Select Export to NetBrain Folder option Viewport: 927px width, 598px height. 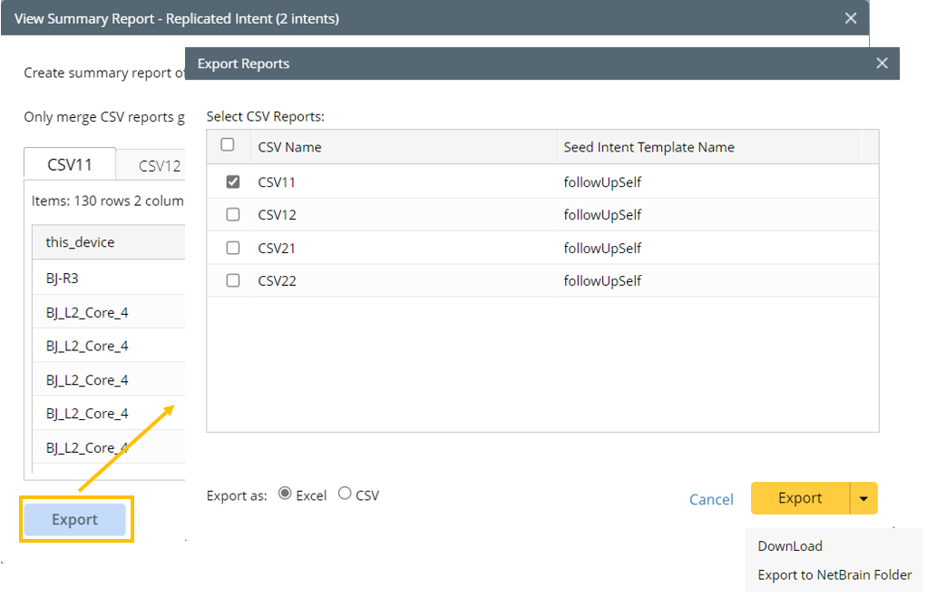(x=834, y=574)
